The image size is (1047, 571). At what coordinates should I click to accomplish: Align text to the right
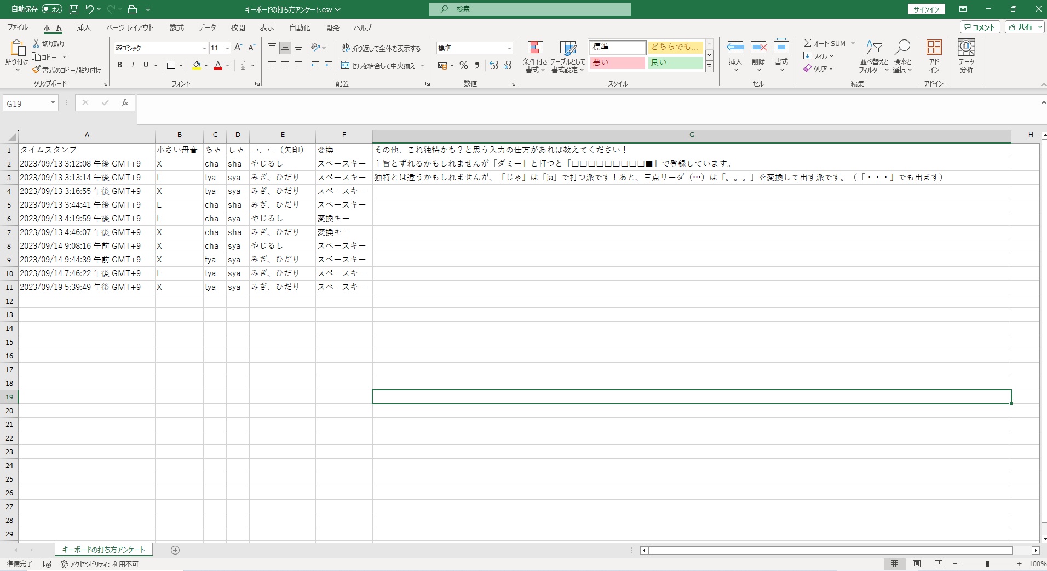298,65
